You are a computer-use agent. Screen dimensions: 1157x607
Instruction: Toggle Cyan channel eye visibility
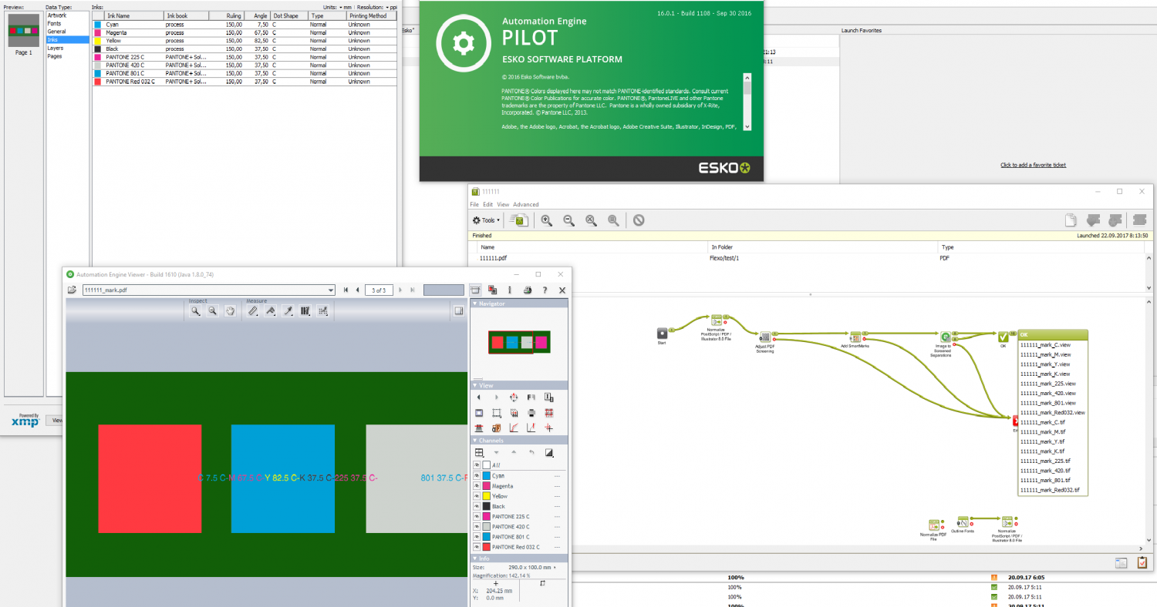click(x=477, y=476)
